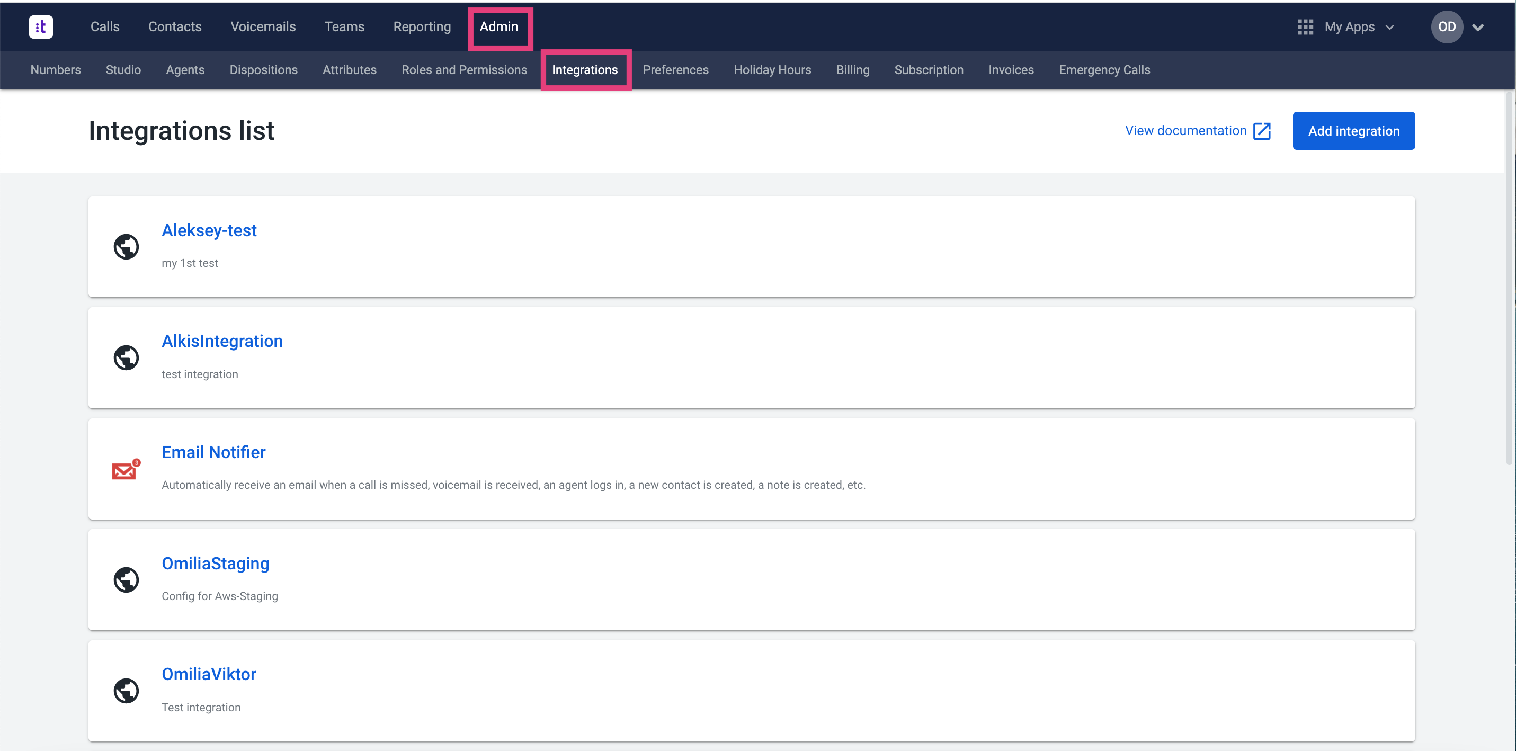Click the Aleksey-test globe icon
Image resolution: width=1516 pixels, height=751 pixels.
coord(126,247)
